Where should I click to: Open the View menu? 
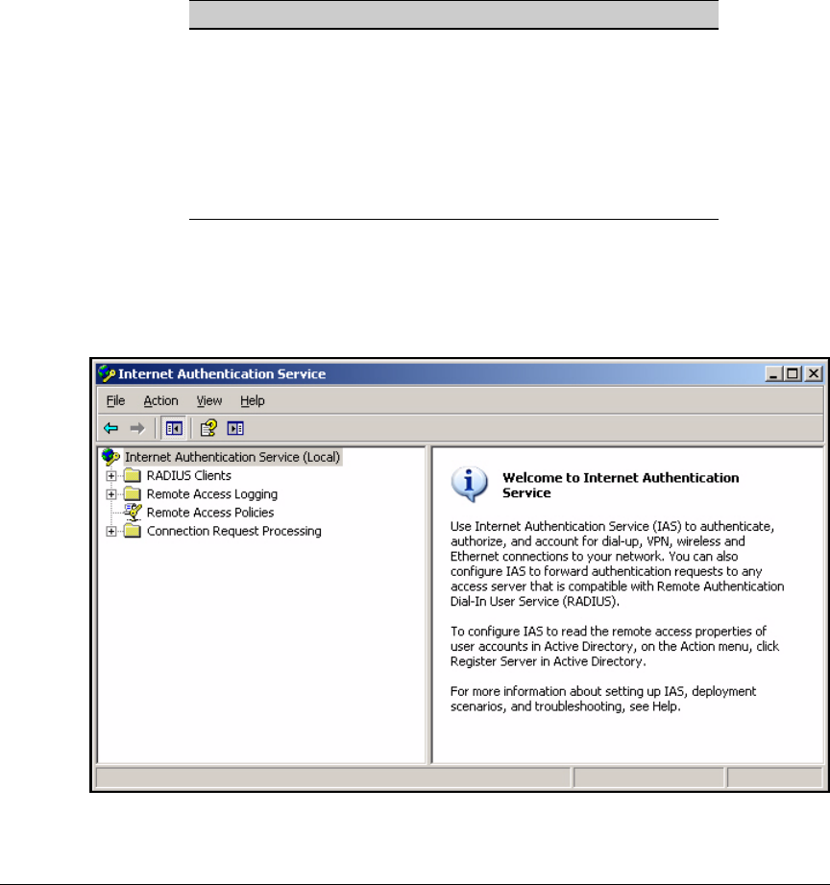[x=209, y=400]
